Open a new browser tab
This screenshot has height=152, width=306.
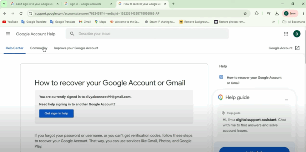point(173,4)
